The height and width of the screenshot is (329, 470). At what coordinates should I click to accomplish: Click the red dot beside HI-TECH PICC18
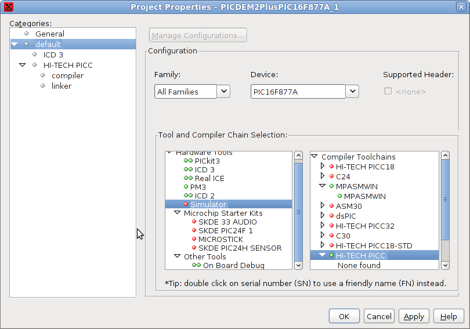pos(331,167)
